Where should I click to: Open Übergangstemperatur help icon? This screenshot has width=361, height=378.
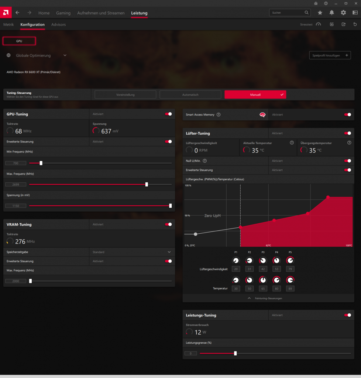349,143
